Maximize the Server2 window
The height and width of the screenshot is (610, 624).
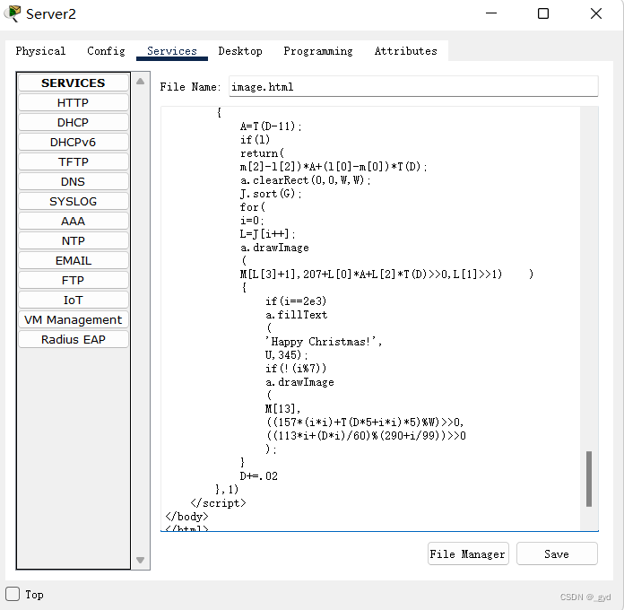tap(543, 13)
